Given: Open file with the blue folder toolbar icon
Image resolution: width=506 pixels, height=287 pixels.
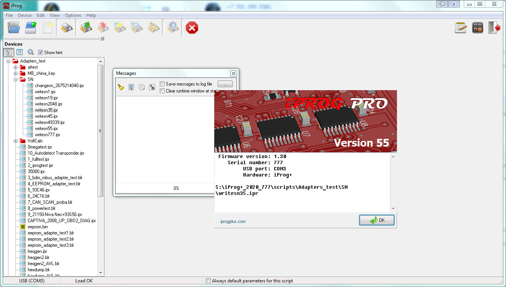Looking at the screenshot, I should click(x=13, y=28).
